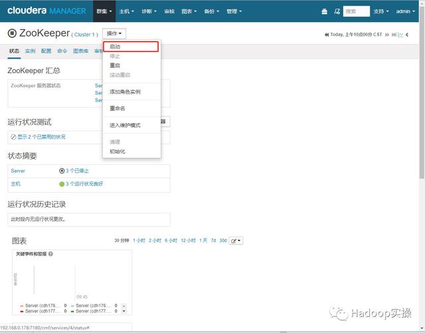Jump to current time with skip-to-end icon

point(394,35)
